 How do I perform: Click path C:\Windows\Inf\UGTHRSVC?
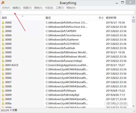click(63, 44)
